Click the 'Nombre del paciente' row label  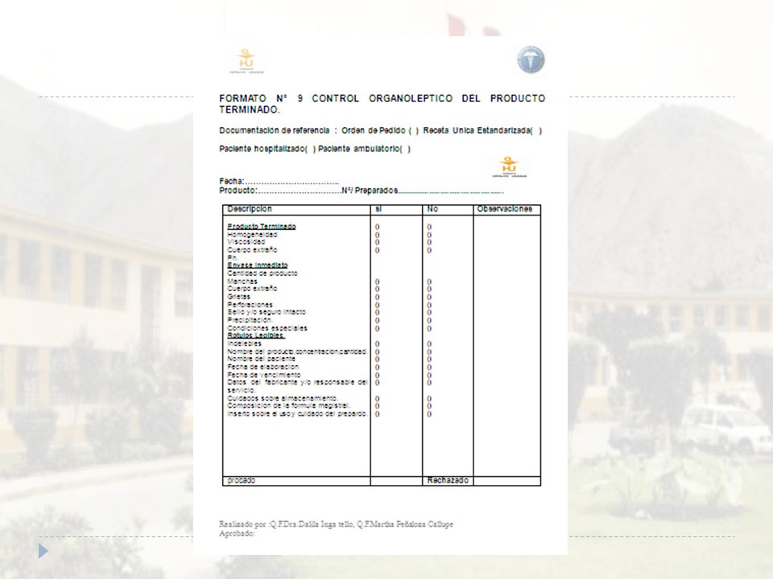point(261,359)
